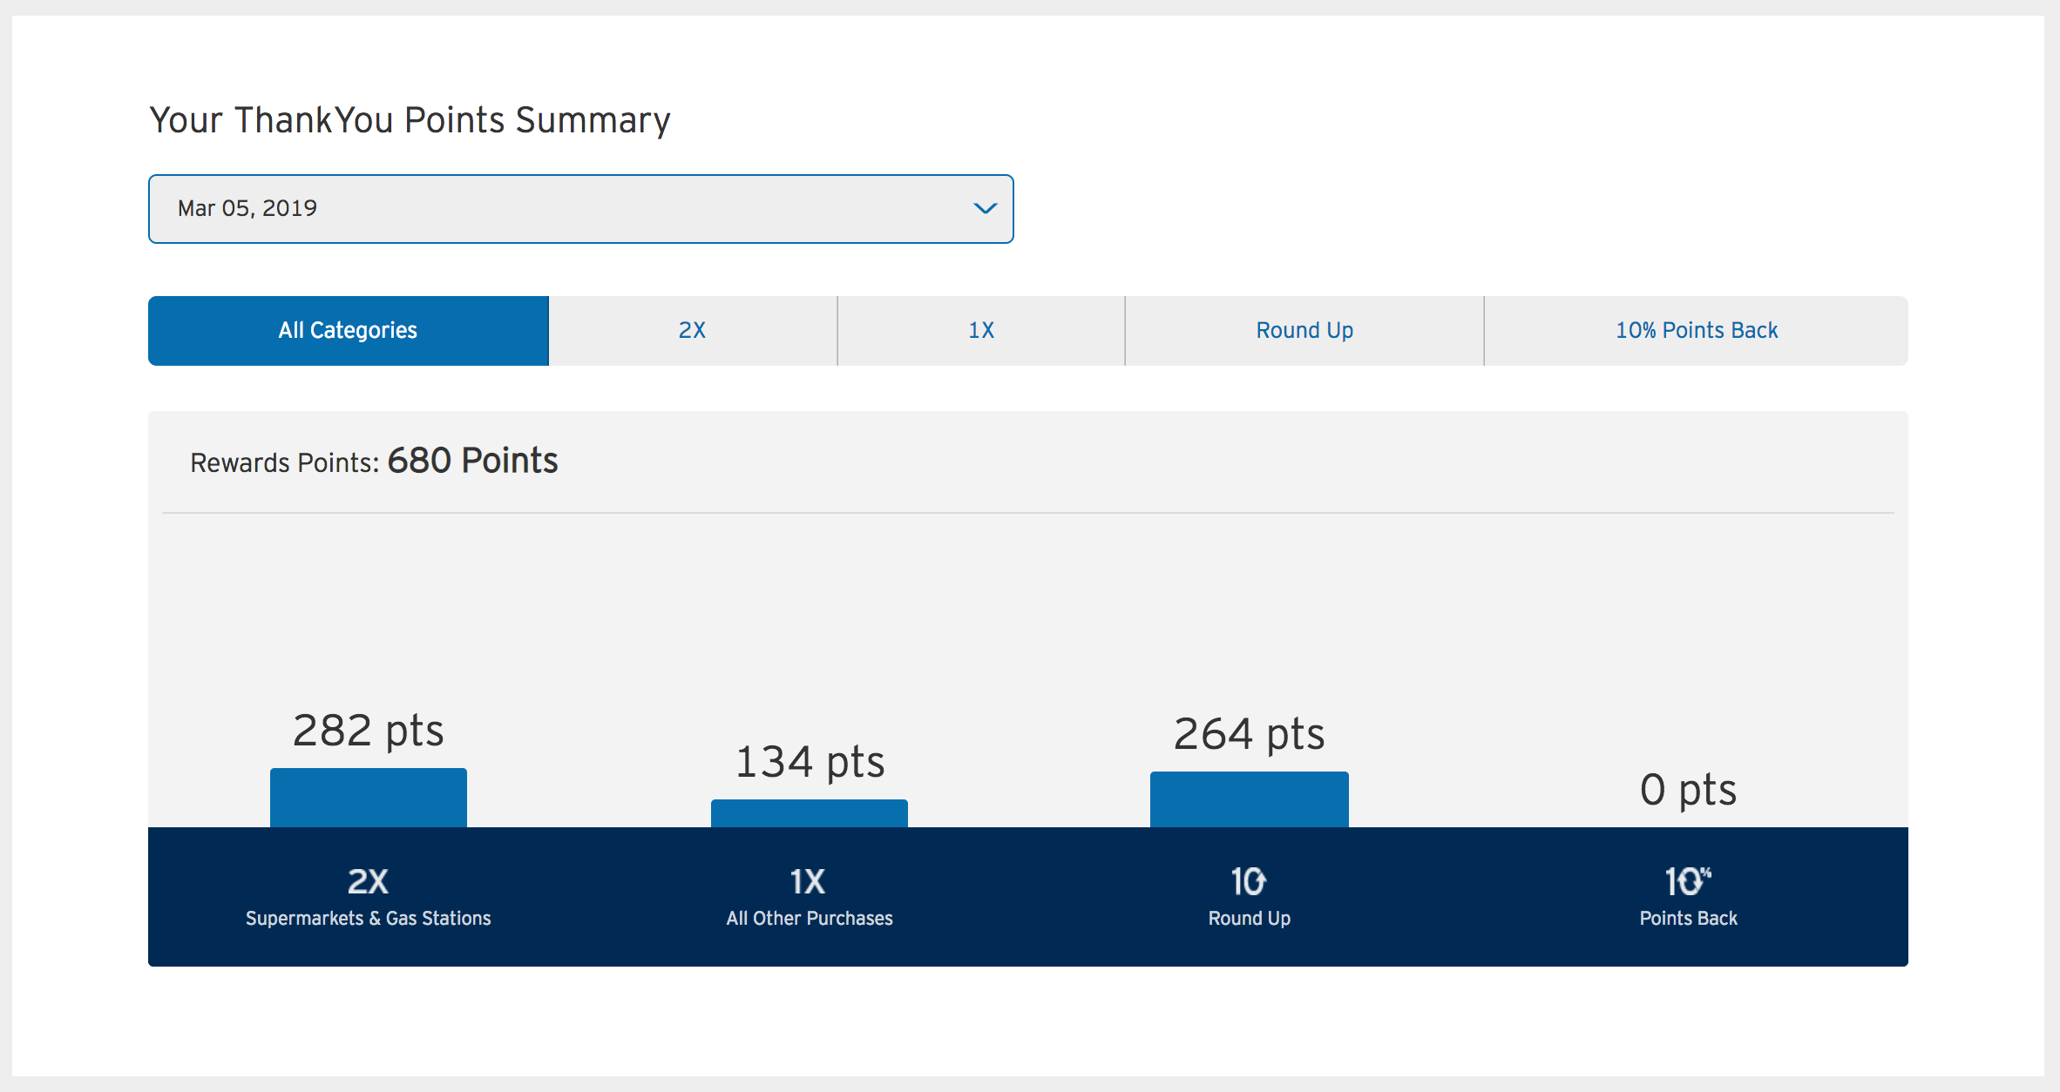Open the date dropdown chevron
Screen dimensions: 2060x1092
point(985,208)
